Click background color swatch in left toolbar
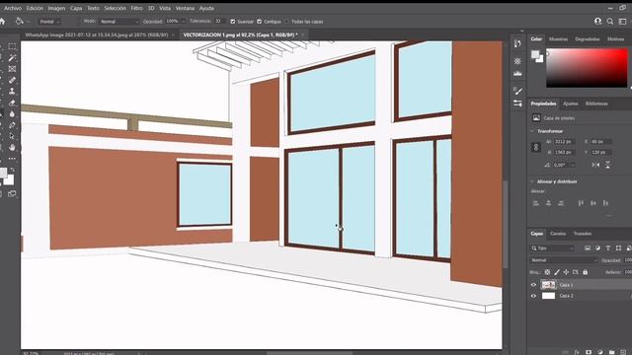 (x=9, y=179)
